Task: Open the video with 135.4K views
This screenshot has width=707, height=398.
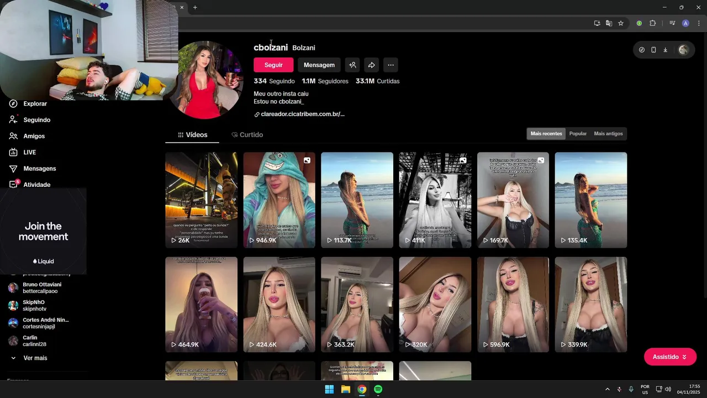Action: 591,200
